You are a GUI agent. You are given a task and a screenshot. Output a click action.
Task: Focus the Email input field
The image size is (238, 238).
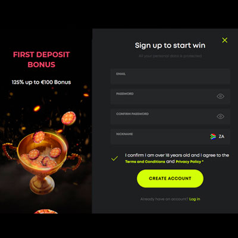pos(170,76)
